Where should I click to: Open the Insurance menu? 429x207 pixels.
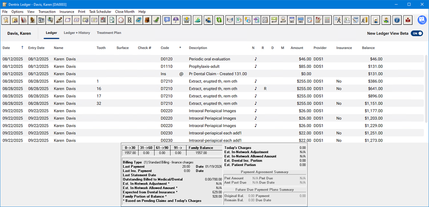coord(67,11)
